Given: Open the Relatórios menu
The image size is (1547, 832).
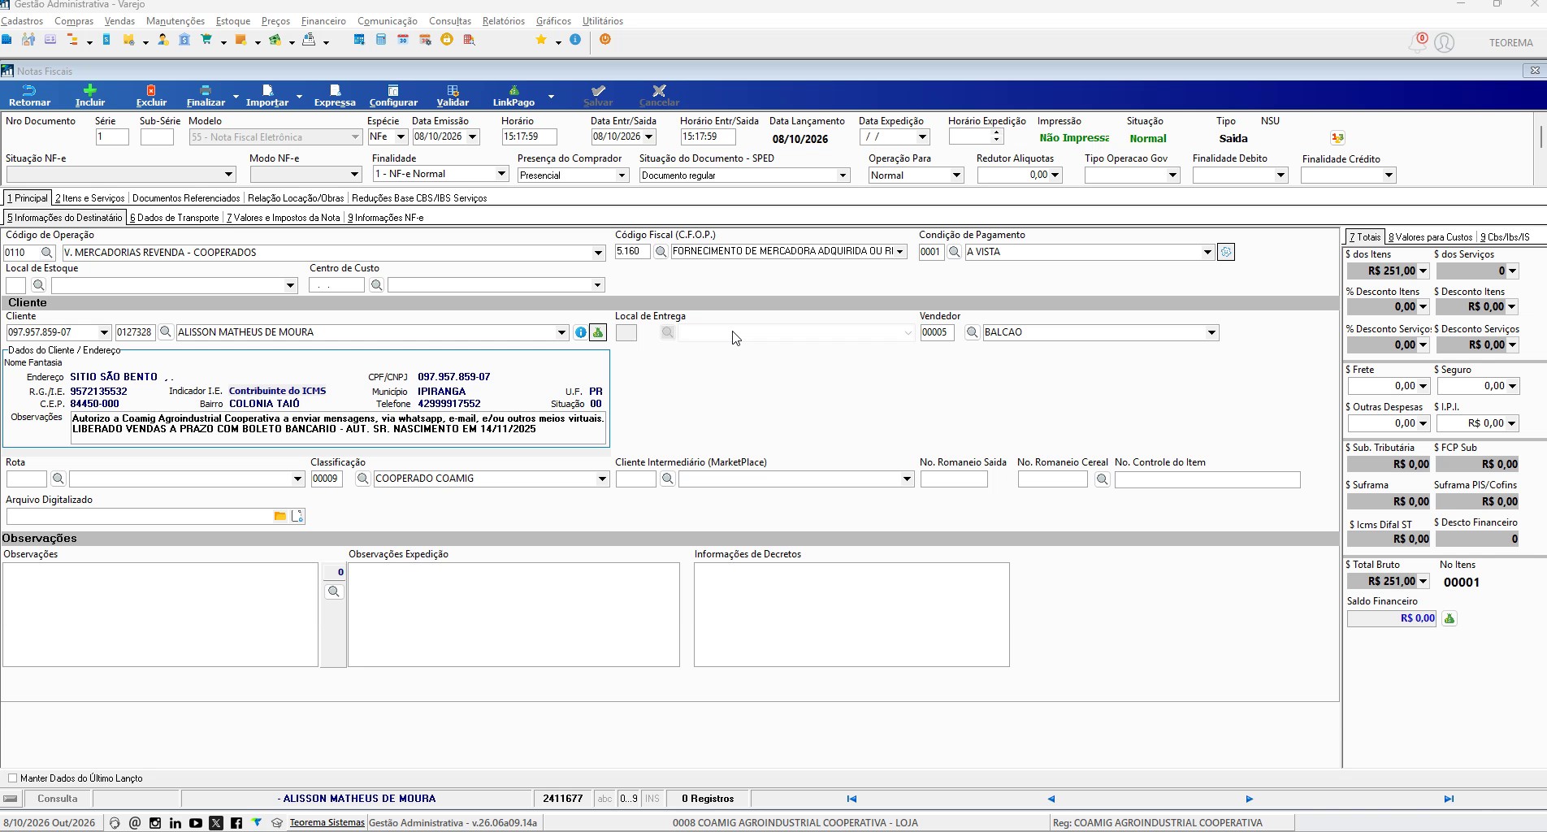Looking at the screenshot, I should (504, 21).
